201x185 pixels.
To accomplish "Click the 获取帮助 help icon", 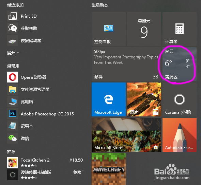I will (13, 28).
